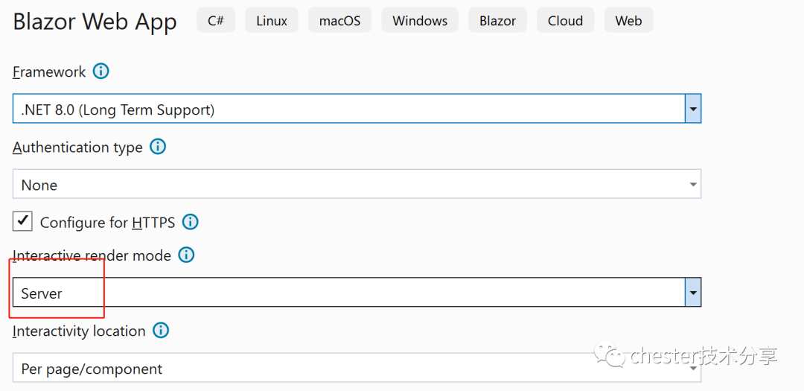Click the Interactive render mode info icon
The height and width of the screenshot is (391, 804).
[186, 255]
